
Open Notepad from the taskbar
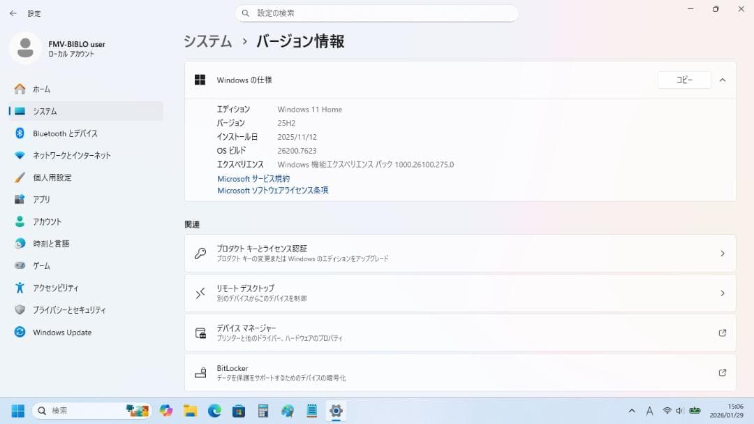312,411
